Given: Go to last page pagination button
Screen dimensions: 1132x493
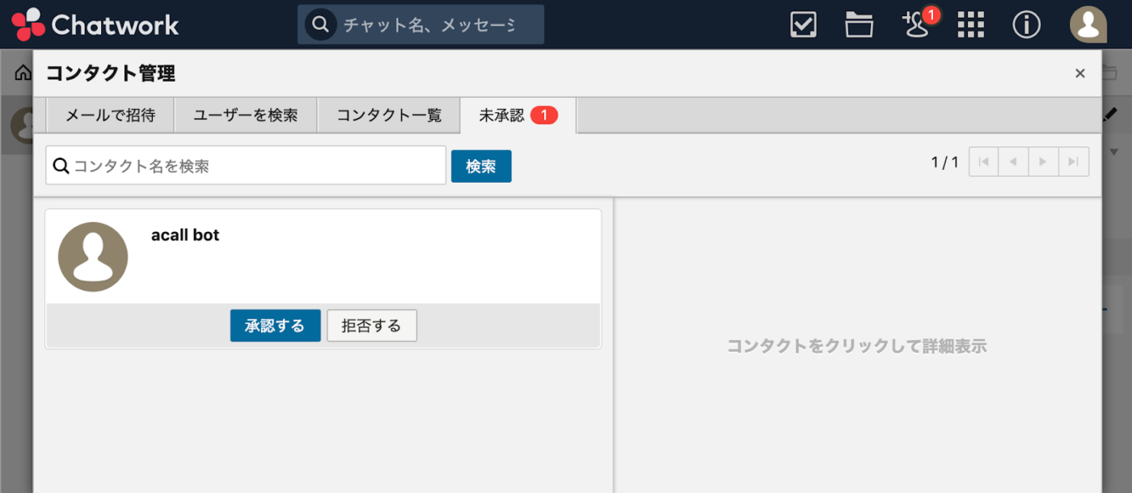Looking at the screenshot, I should click(1074, 162).
